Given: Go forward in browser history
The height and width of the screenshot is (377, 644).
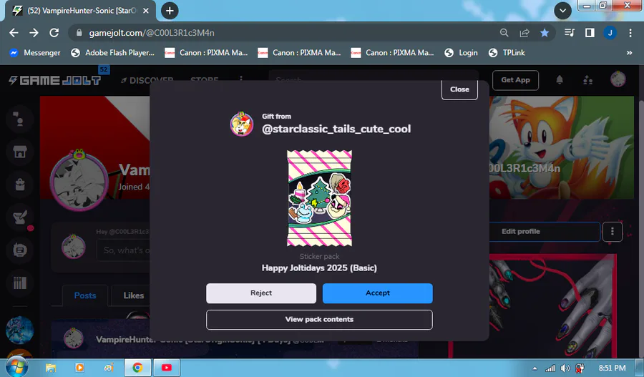Looking at the screenshot, I should pyautogui.click(x=34, y=33).
